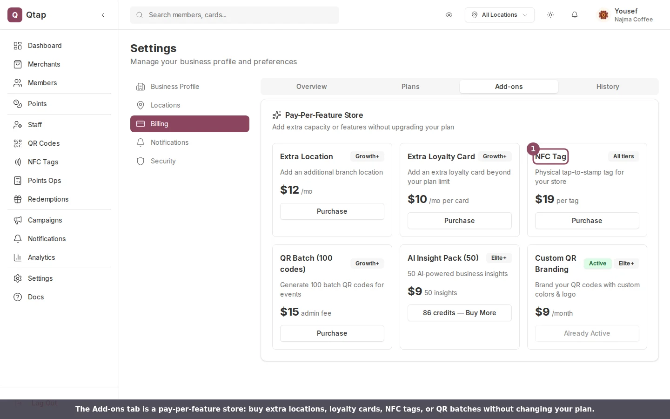Image resolution: width=670 pixels, height=419 pixels.
Task: Select Security settings section
Action: pyautogui.click(x=190, y=161)
